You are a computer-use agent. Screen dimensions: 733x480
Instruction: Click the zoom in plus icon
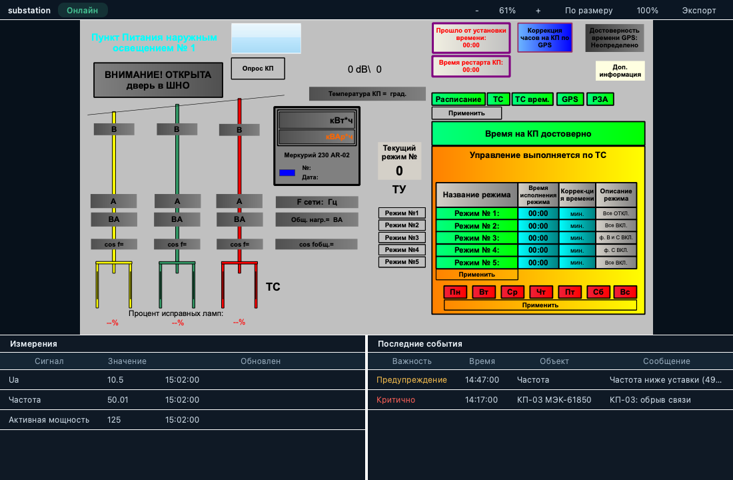pyautogui.click(x=538, y=10)
